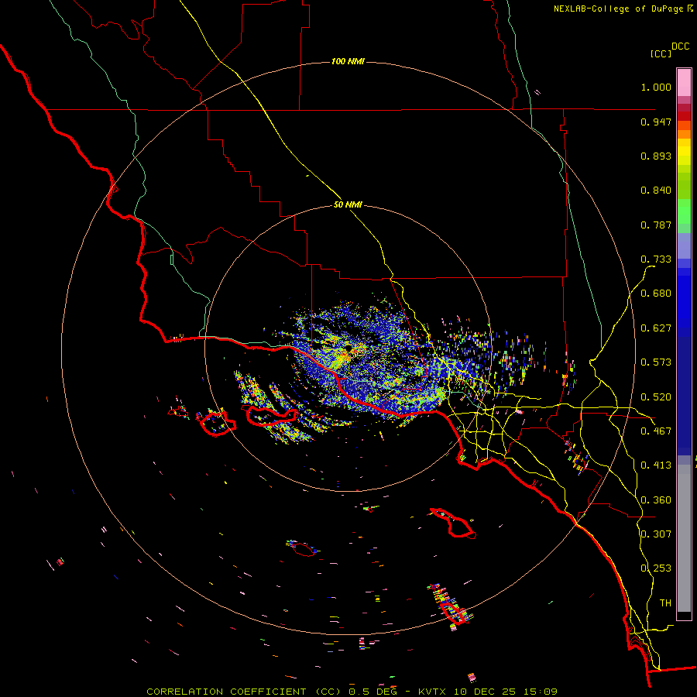Select the 0.573 scale value

[x=656, y=362]
